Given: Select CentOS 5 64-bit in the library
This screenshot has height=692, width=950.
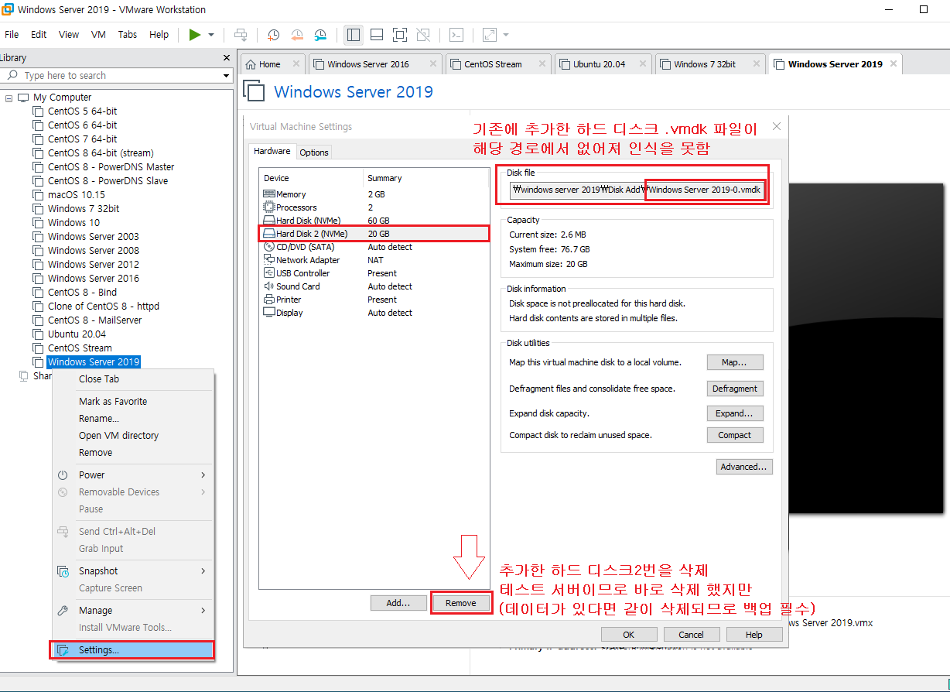Looking at the screenshot, I should pos(82,111).
